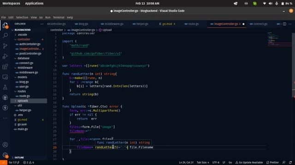Screen dimensions: 295x165
Task: Open the Testing flask icon
Action: [x=5, y=87]
